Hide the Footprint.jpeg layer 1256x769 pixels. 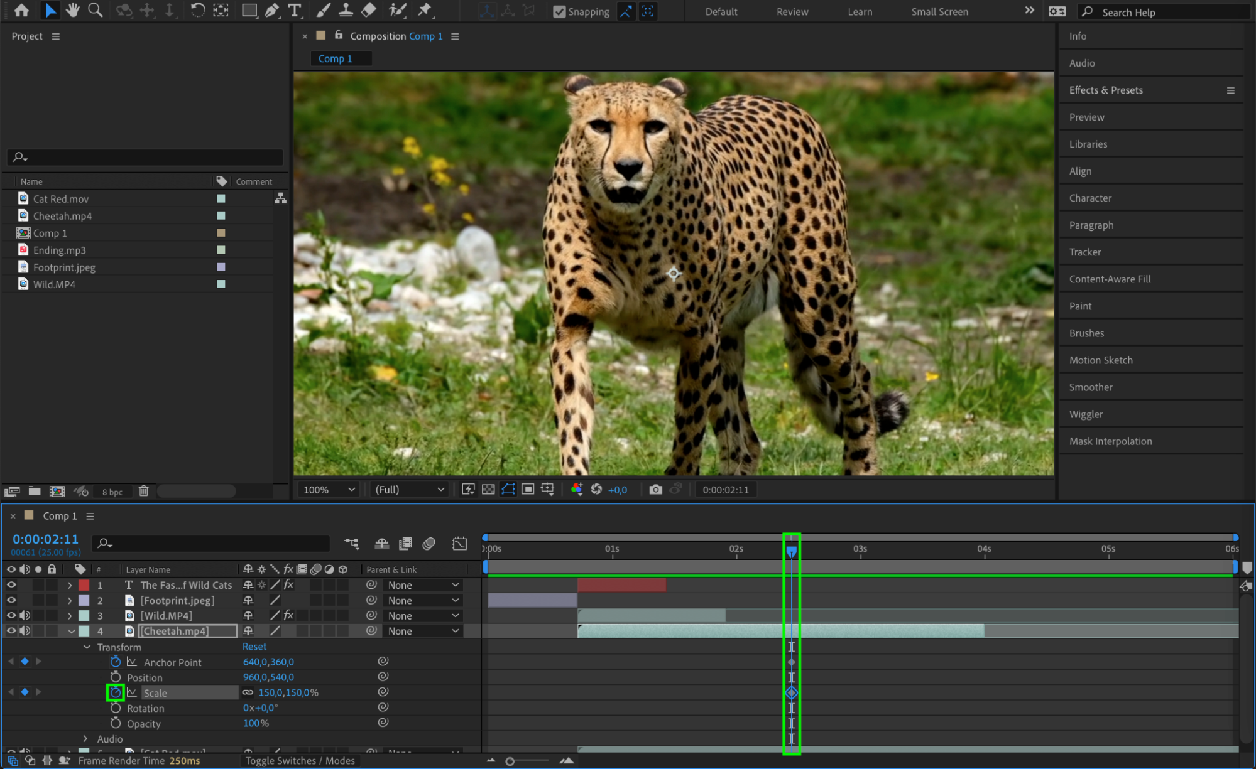[x=11, y=600]
